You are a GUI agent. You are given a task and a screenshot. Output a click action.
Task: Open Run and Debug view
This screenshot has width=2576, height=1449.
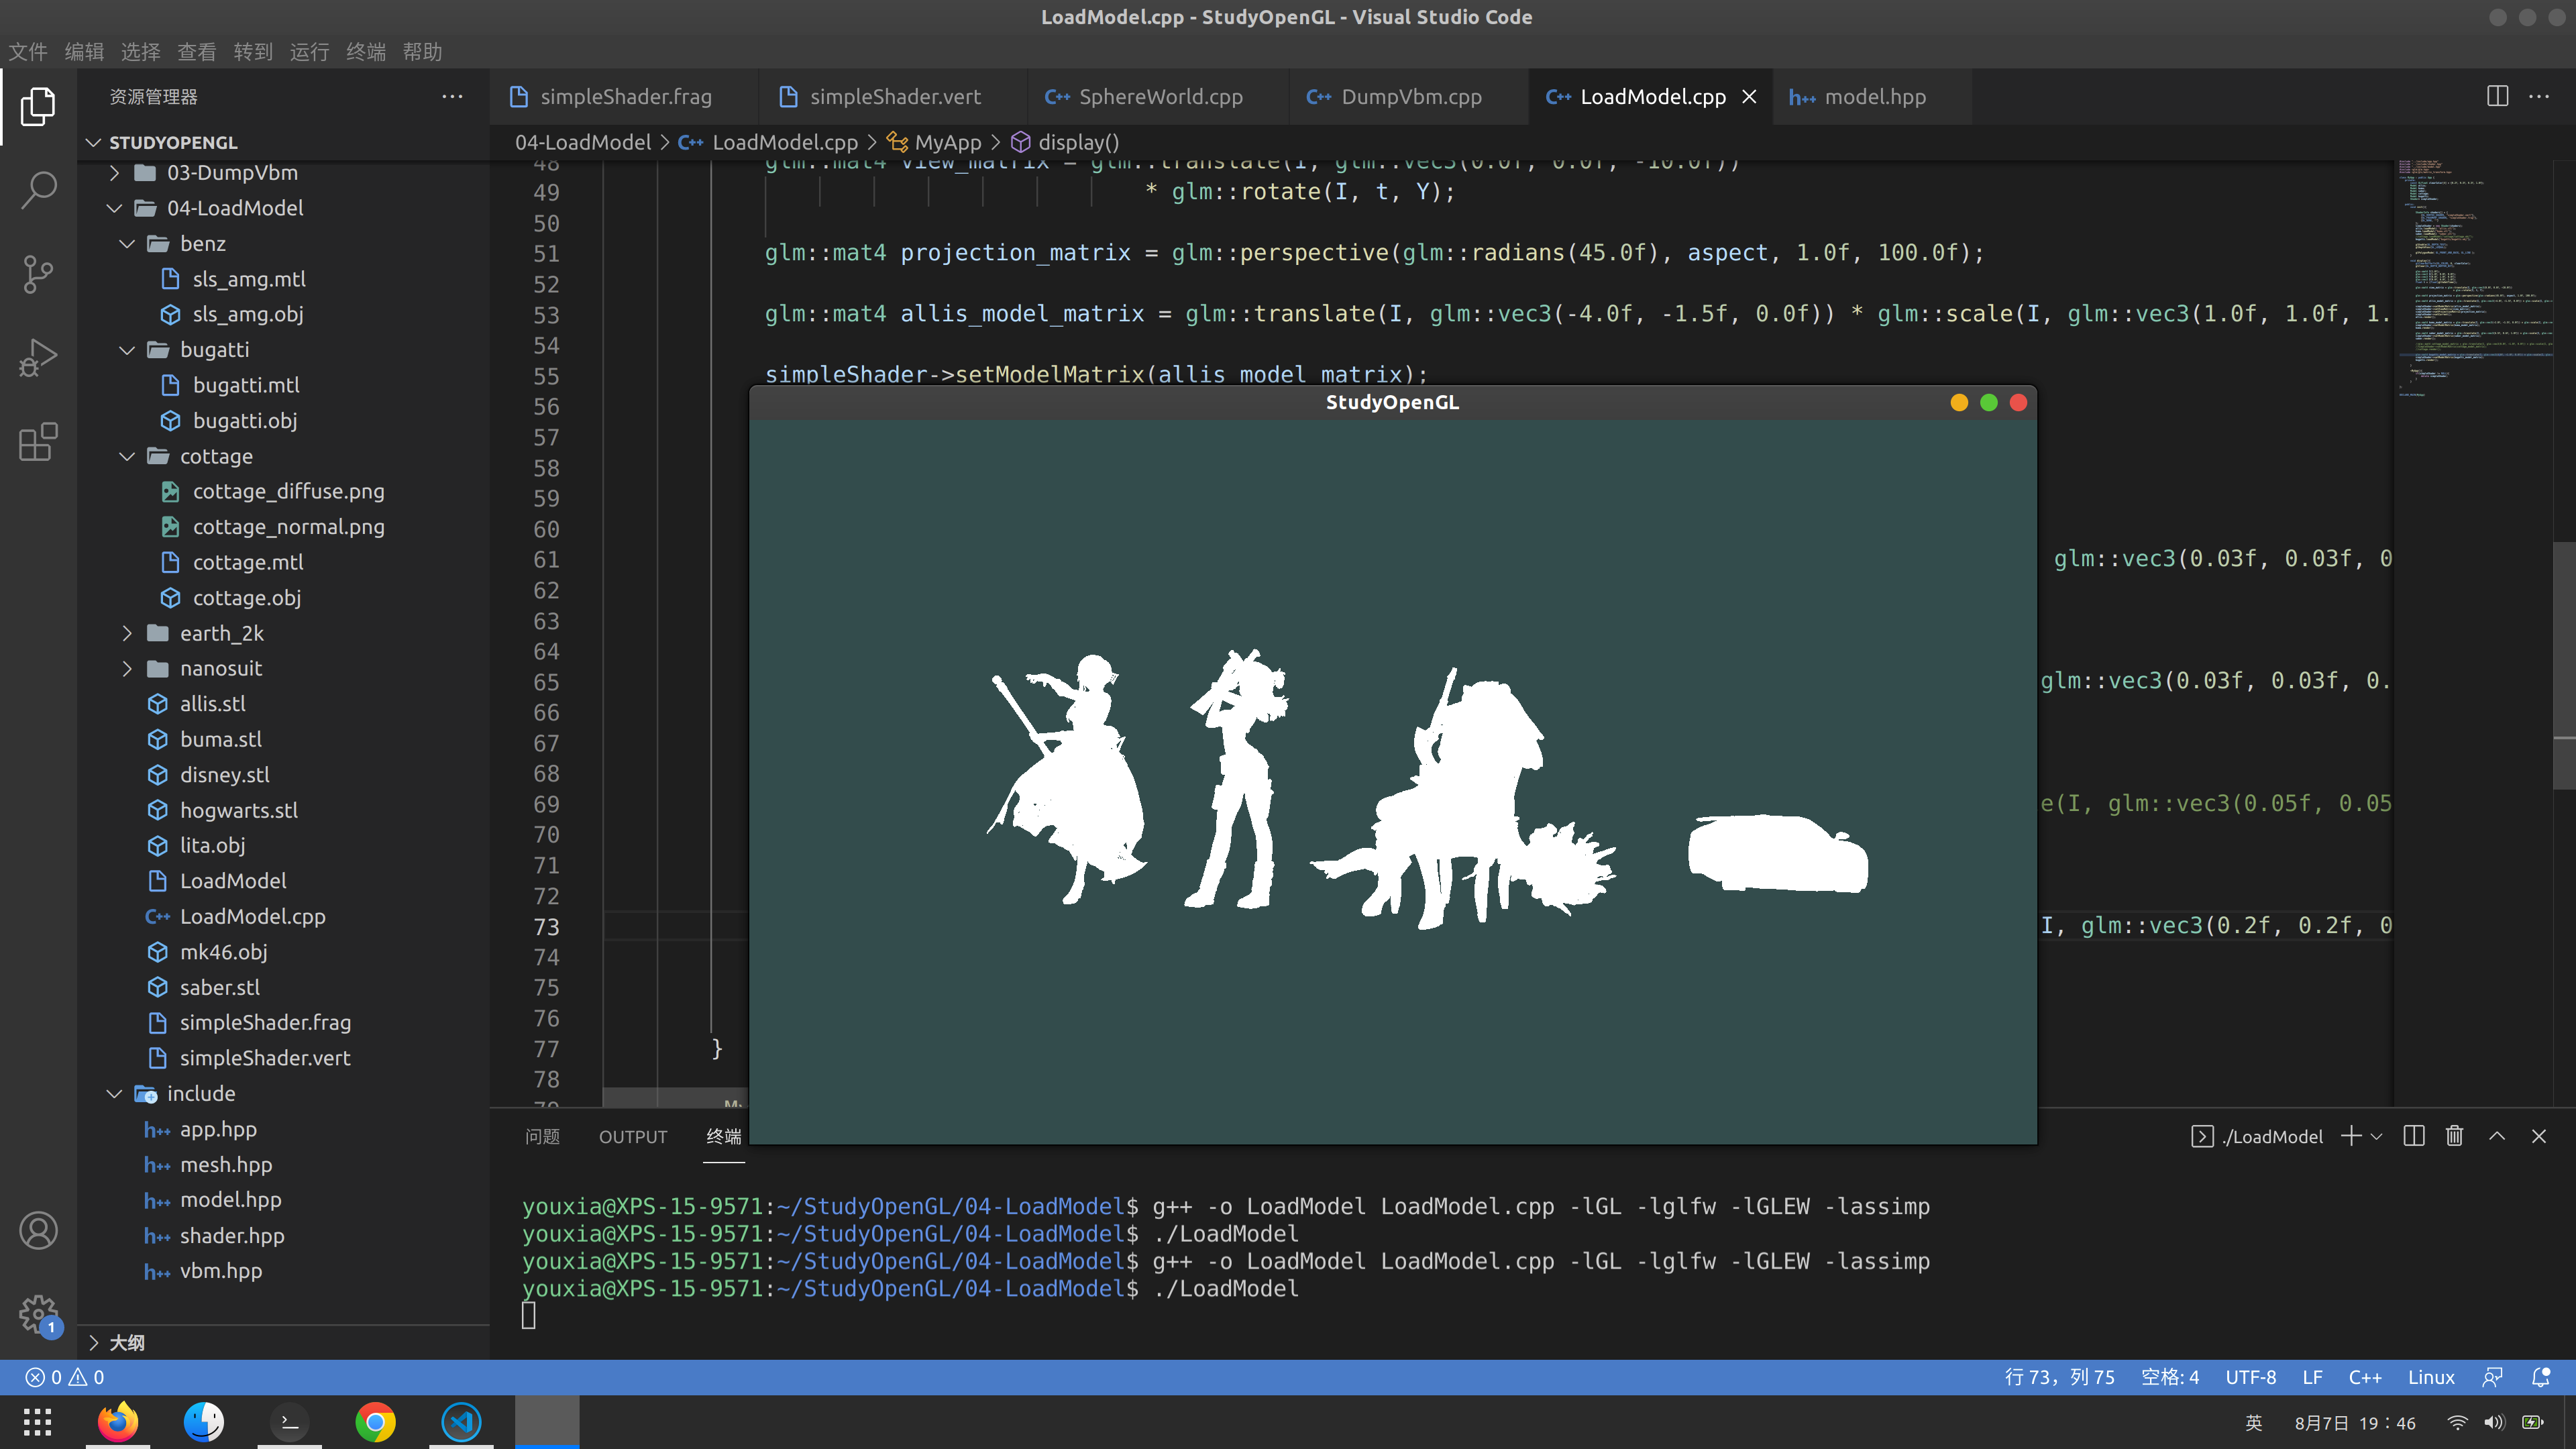pos(38,358)
